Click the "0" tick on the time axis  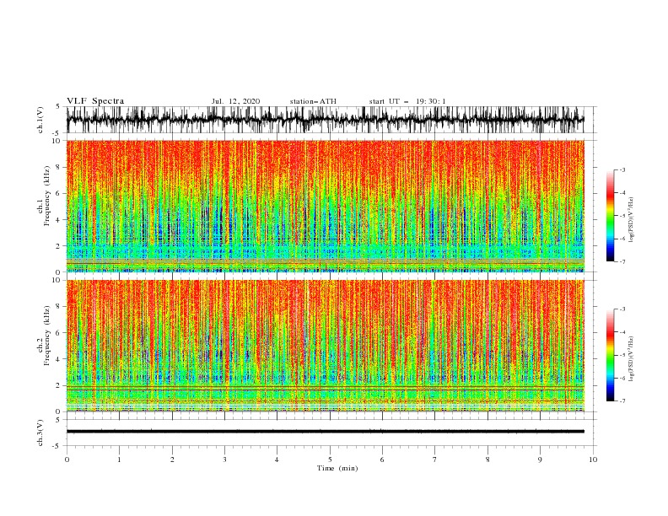[67, 460]
